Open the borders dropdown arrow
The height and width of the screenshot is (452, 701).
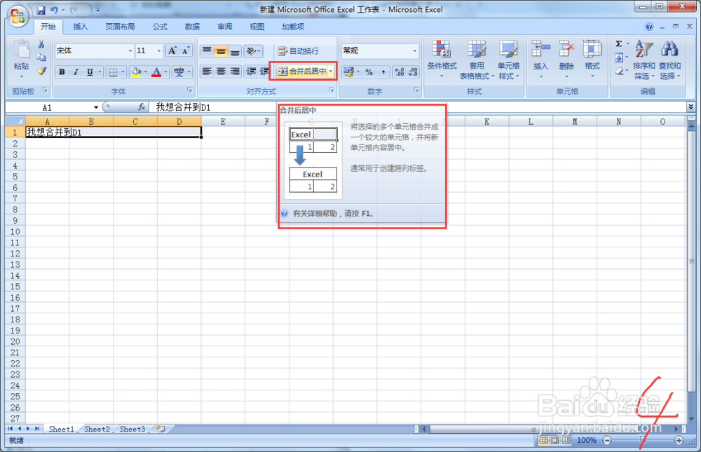pyautogui.click(x=123, y=72)
